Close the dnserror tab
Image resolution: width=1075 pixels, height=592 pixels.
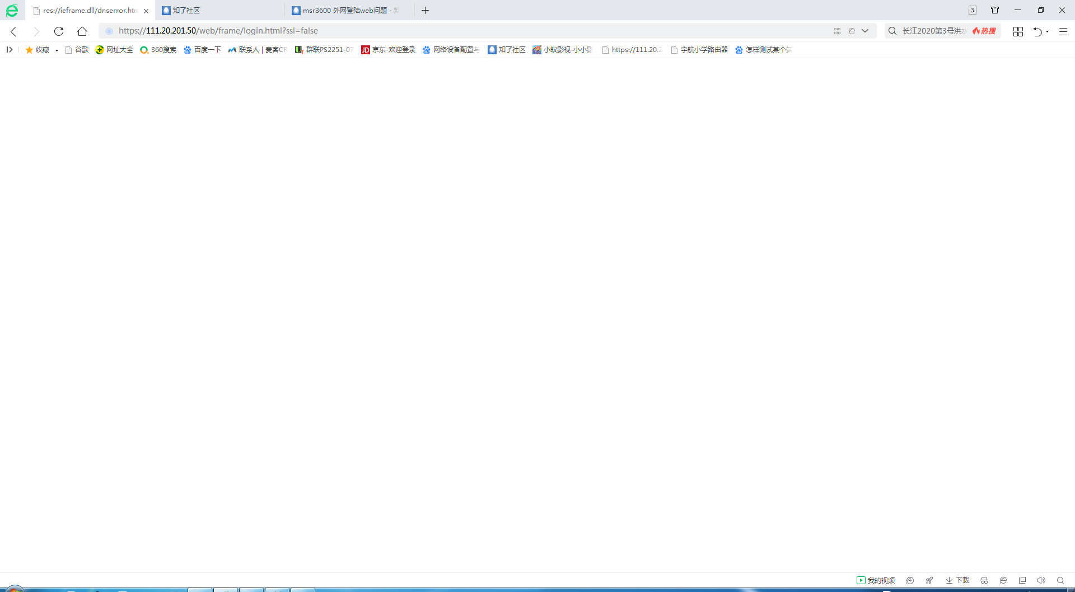point(146,11)
